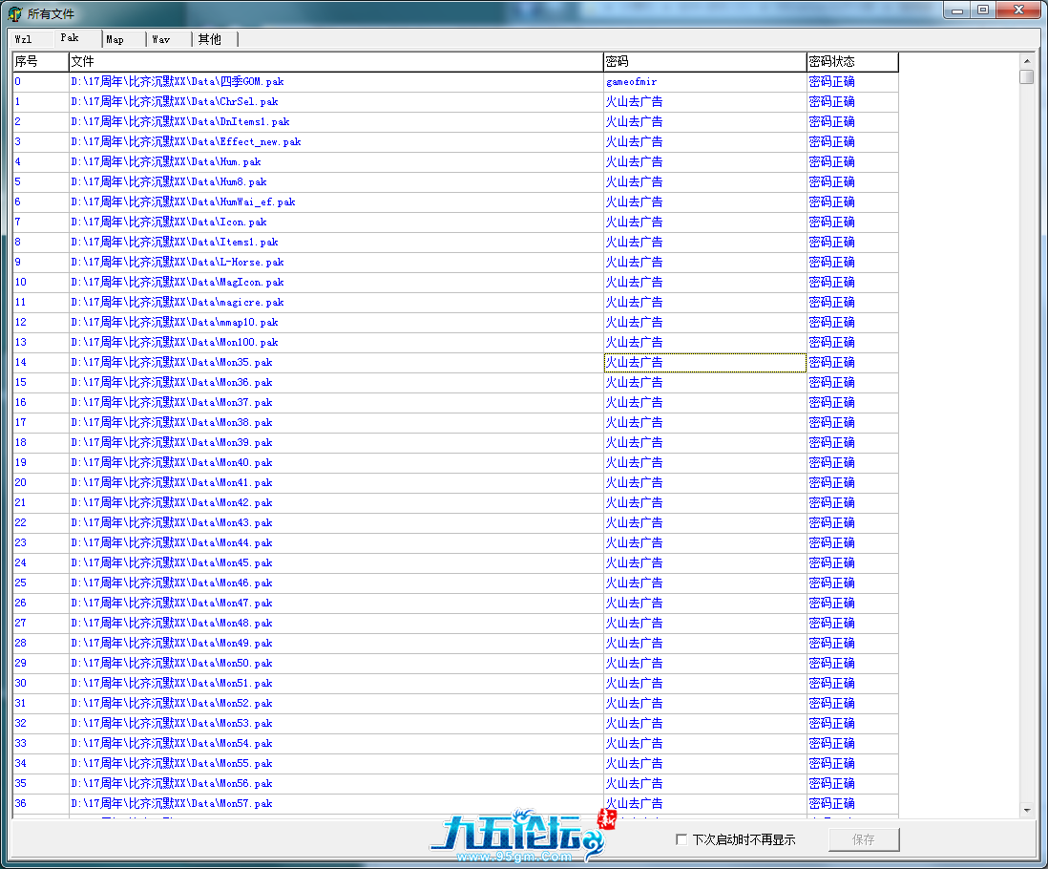The height and width of the screenshot is (869, 1048).
Task: Click 火山去广告 password in row 1
Action: (x=705, y=101)
